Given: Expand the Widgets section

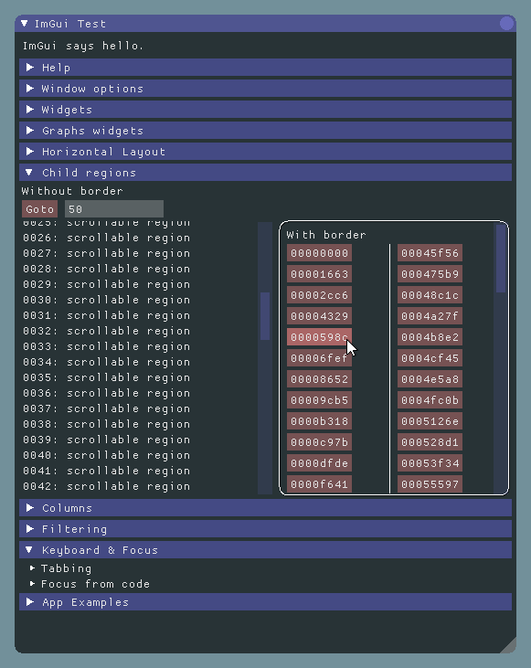Looking at the screenshot, I should (x=265, y=110).
